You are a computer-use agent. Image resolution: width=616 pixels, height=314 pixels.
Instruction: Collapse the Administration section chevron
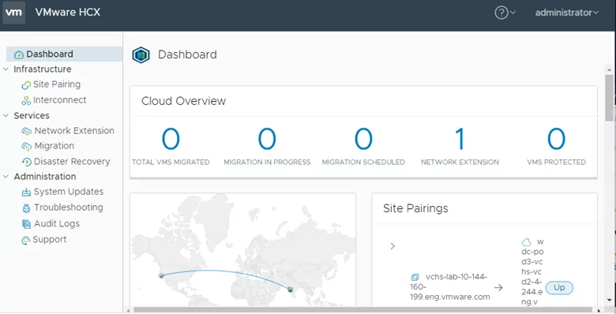(x=6, y=177)
